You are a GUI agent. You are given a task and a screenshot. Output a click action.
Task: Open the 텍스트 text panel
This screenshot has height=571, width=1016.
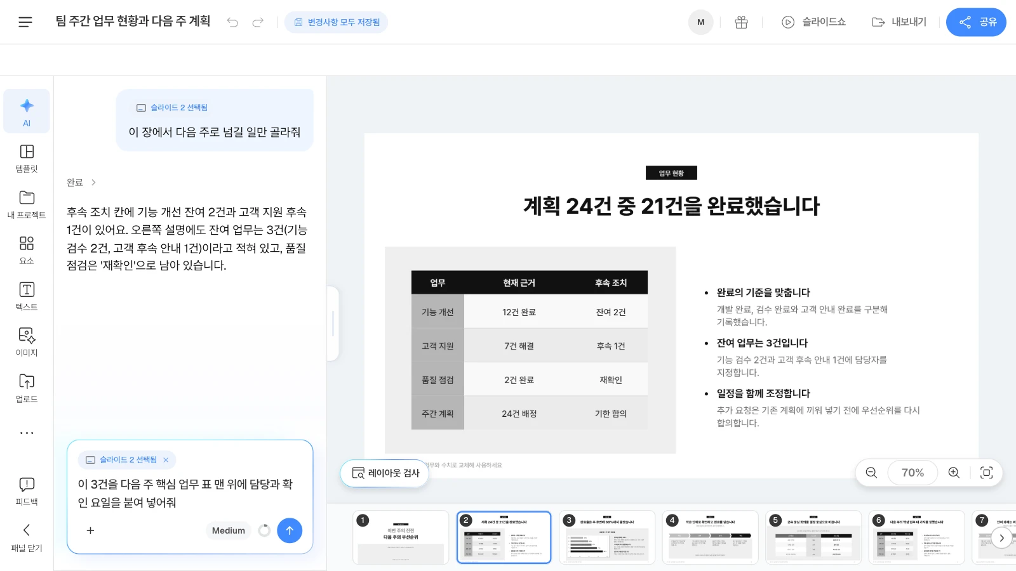[x=27, y=296]
